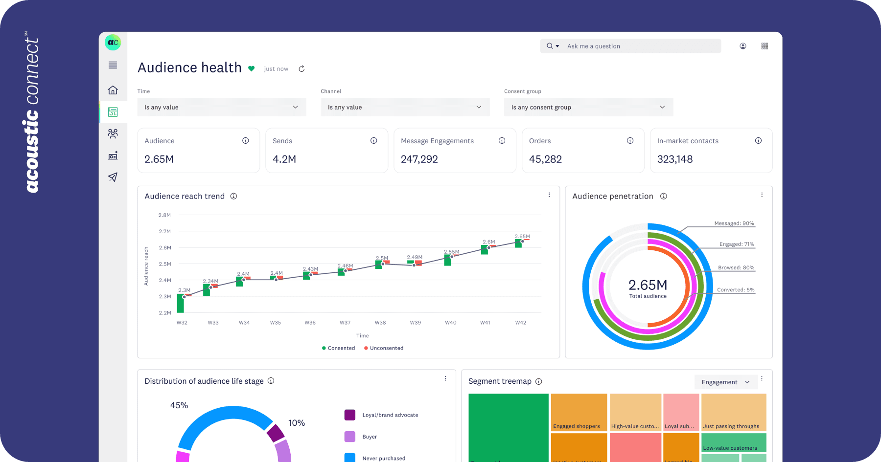Click the Orders card info icon
The image size is (881, 462).
(630, 141)
